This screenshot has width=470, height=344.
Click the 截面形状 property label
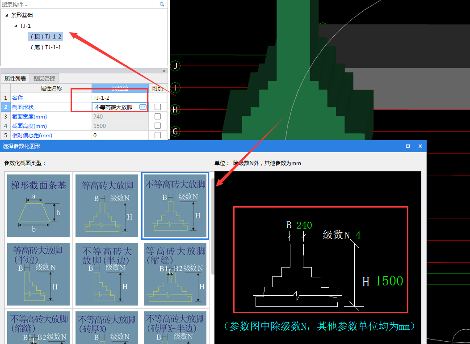[x=23, y=107]
